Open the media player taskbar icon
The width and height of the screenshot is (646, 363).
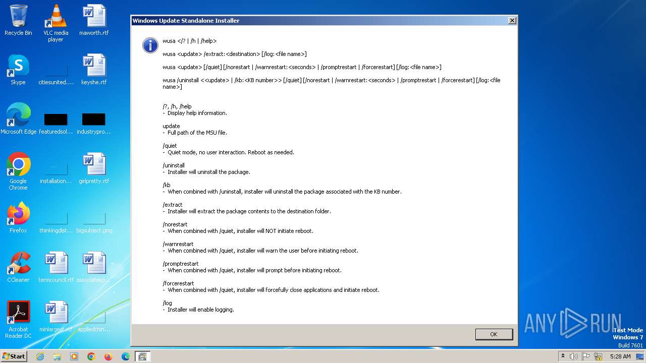pos(74,356)
